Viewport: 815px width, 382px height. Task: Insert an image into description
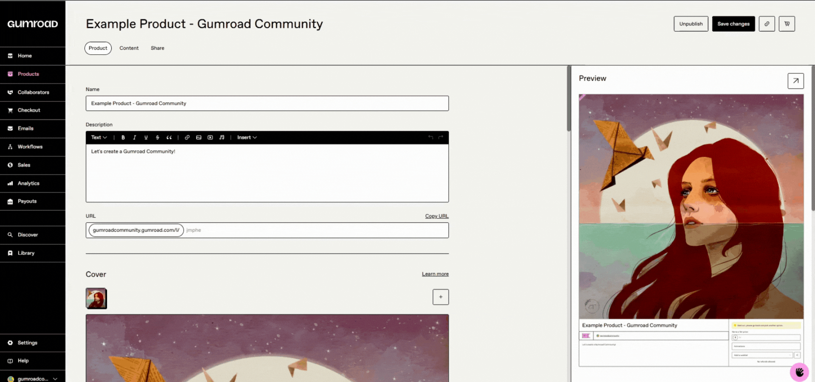pos(199,138)
